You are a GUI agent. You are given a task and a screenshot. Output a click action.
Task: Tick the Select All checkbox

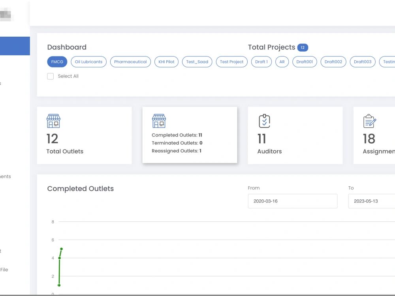pyautogui.click(x=51, y=76)
